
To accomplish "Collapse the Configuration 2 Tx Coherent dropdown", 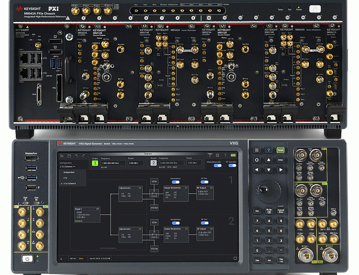I will click(67, 167).
